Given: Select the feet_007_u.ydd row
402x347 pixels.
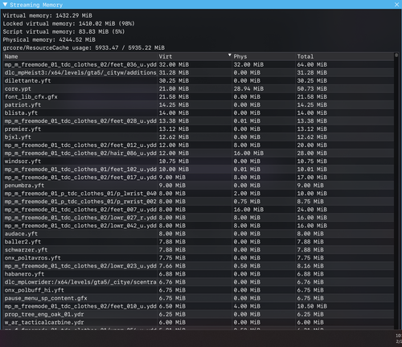Looking at the screenshot, I should click(x=199, y=210).
